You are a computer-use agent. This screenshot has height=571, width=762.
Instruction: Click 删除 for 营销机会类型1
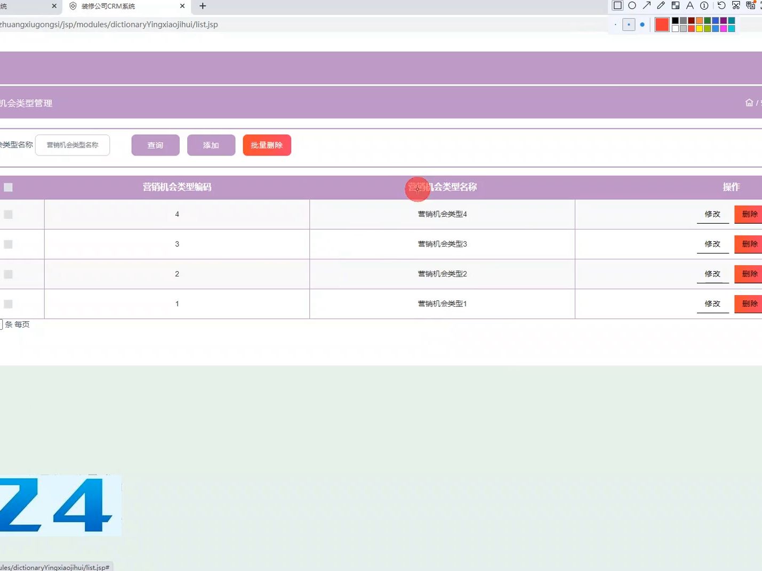[x=749, y=304]
